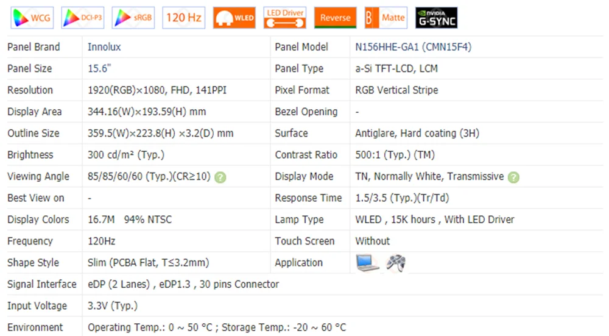Click the Pixel Format label
Screen dimensions: 609x336
coord(302,90)
